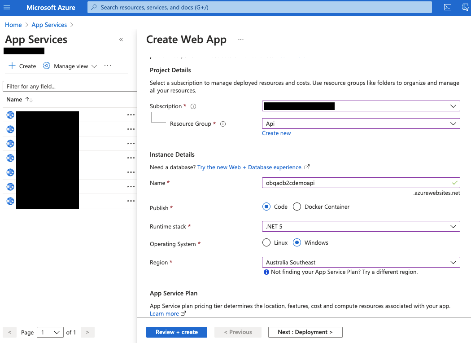Open context menu for first app service row
Image resolution: width=471 pixels, height=343 pixels.
pyautogui.click(x=131, y=115)
